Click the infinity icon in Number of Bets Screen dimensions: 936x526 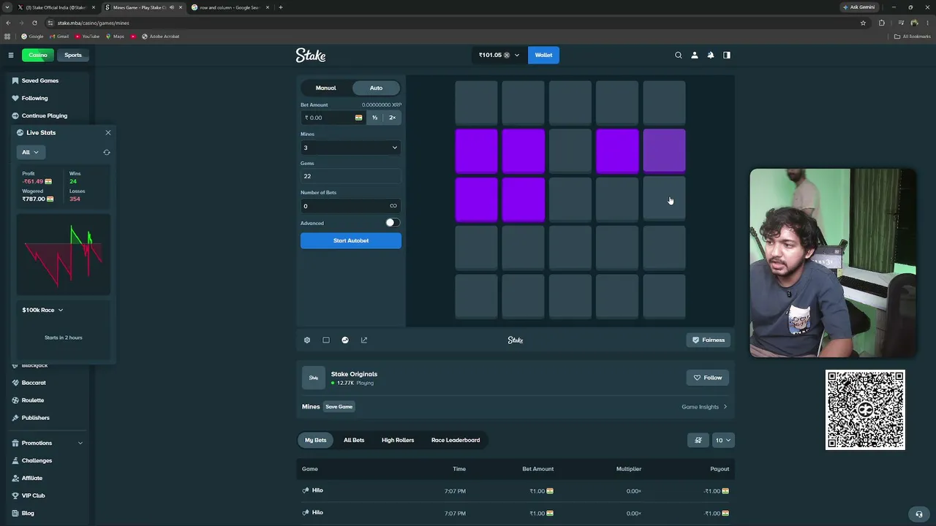click(x=393, y=206)
